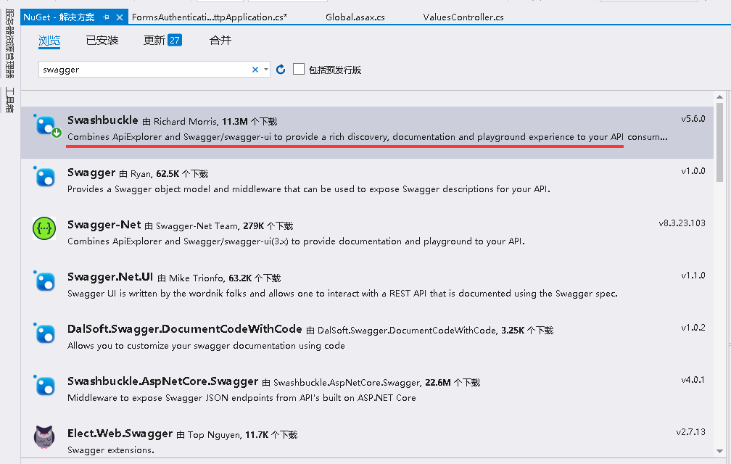Select the Elect.Web.Swagger package title
The height and width of the screenshot is (464, 731).
[x=120, y=434]
